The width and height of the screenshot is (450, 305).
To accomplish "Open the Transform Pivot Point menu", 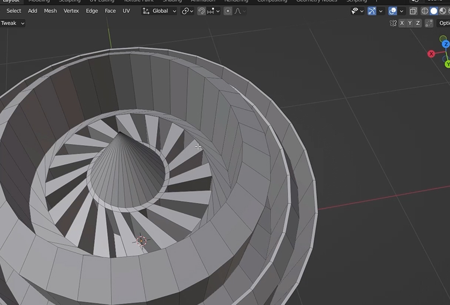I will (x=187, y=11).
